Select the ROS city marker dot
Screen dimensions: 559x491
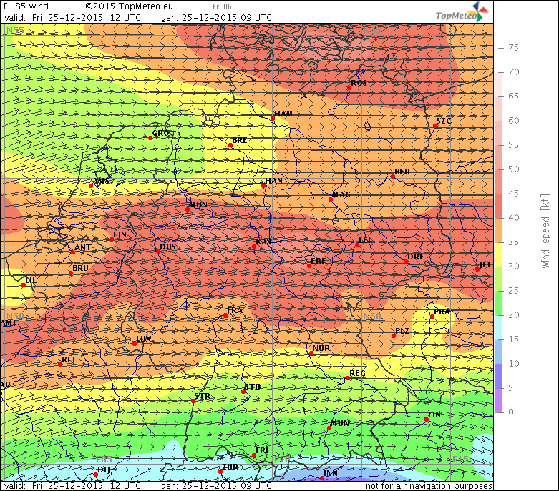click(349, 88)
